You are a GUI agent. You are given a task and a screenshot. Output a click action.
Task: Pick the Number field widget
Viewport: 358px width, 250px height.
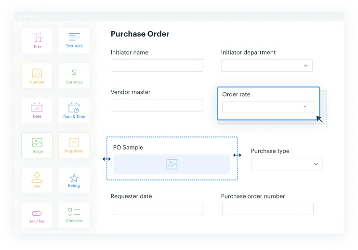pos(37,76)
